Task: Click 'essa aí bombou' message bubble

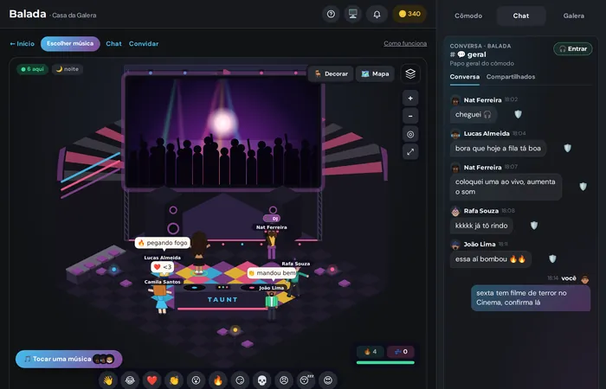Action: coord(491,259)
